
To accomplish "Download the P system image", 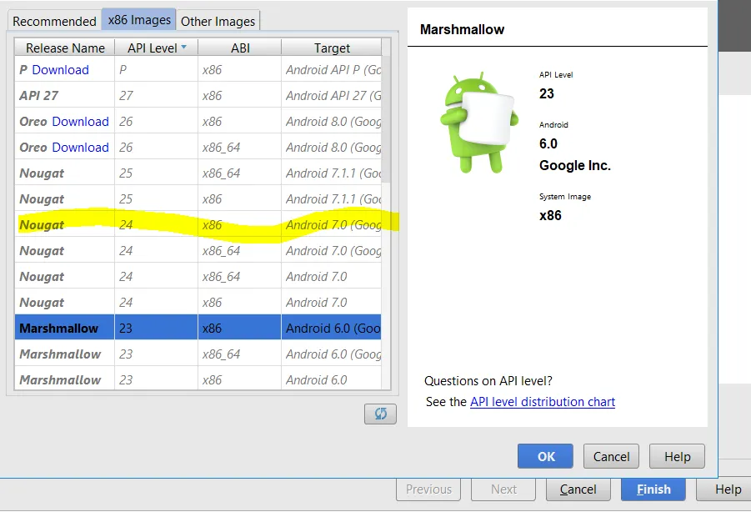I will point(60,70).
